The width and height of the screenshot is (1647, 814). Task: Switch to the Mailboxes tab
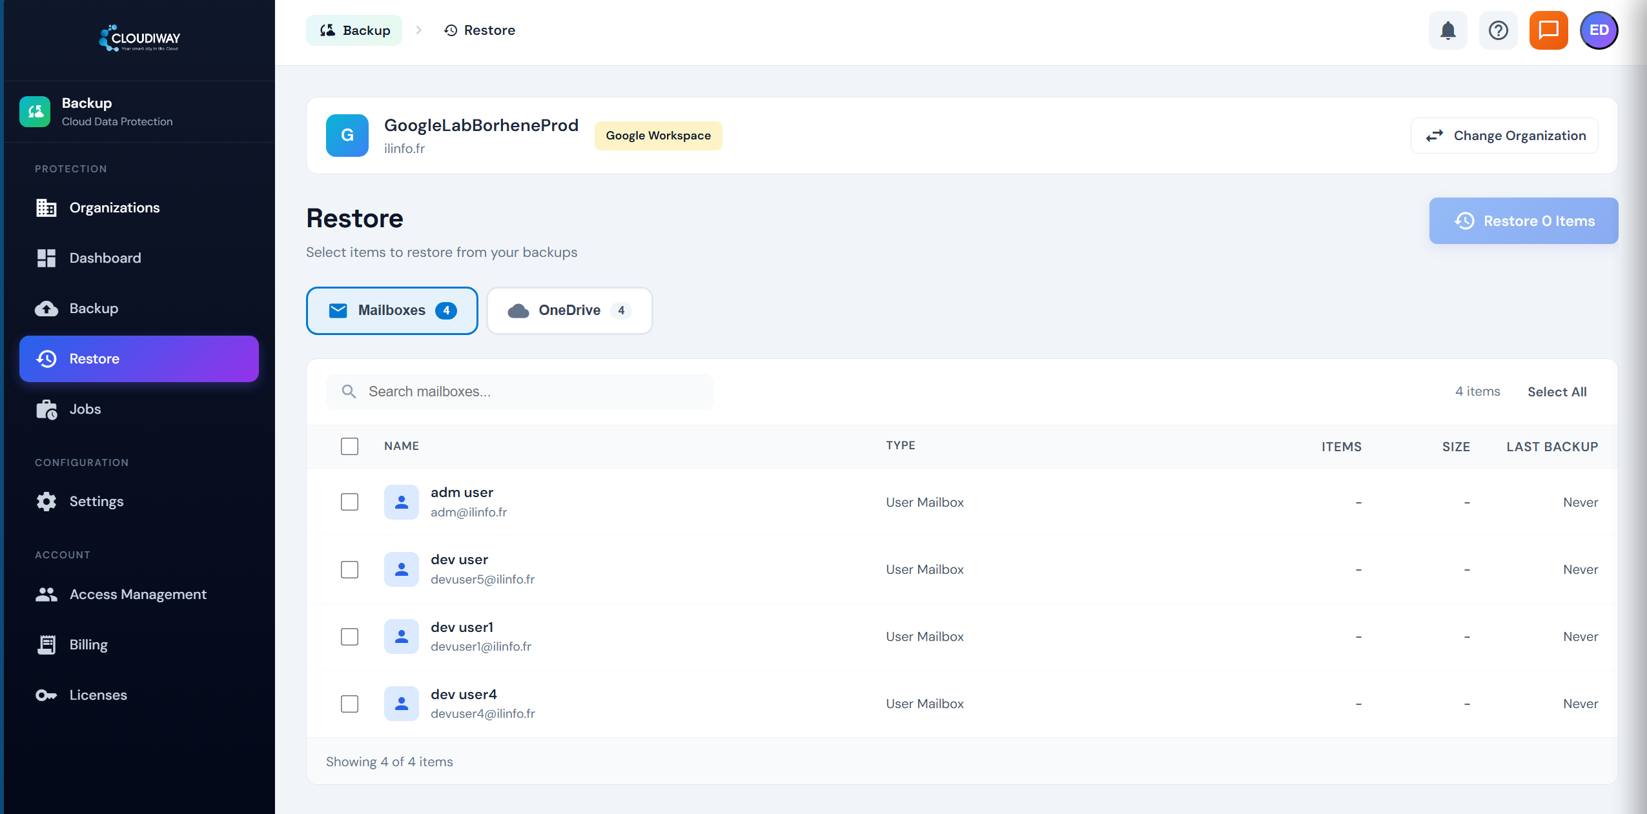pos(392,310)
